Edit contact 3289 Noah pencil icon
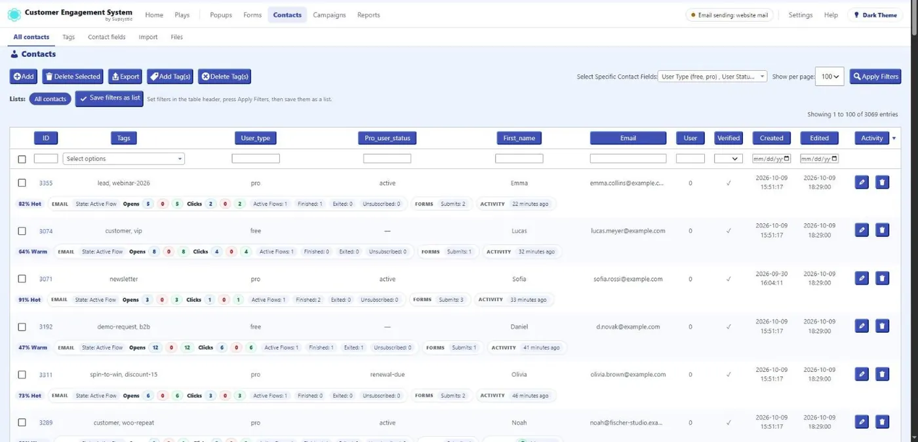Viewport: 918px width, 442px height. (x=862, y=422)
